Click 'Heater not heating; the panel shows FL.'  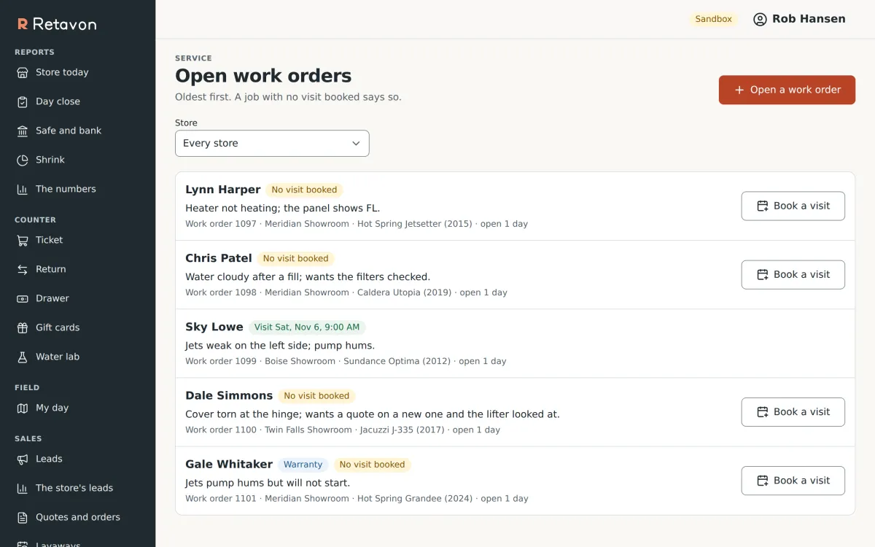[283, 208]
